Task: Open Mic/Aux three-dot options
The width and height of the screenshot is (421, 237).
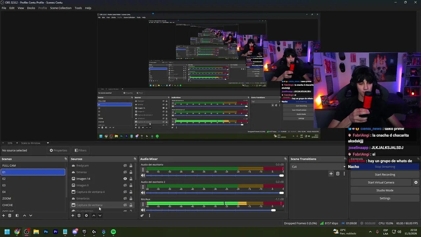Action: pos(143,204)
